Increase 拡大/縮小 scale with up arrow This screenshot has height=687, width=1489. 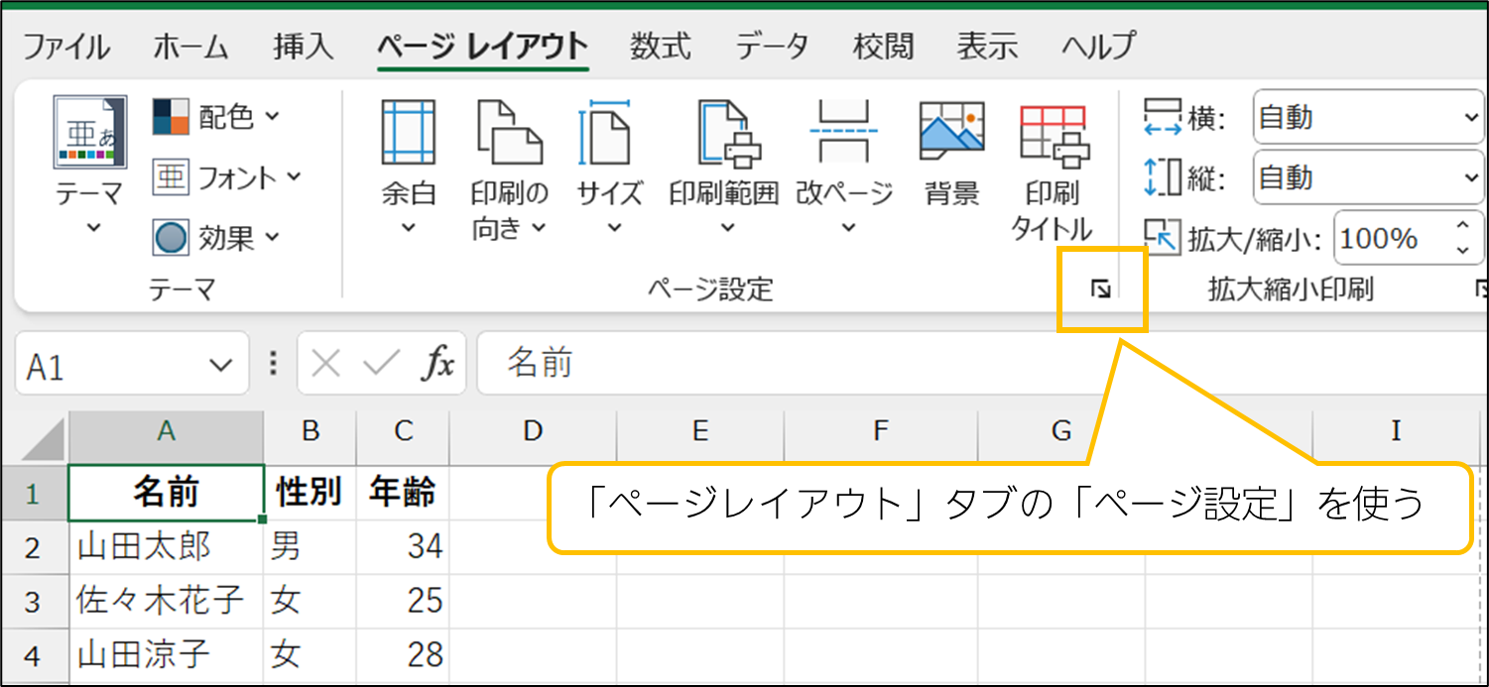point(1463,228)
